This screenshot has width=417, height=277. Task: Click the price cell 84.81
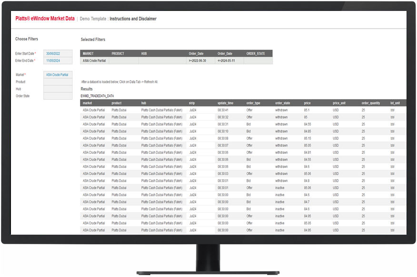point(308,153)
